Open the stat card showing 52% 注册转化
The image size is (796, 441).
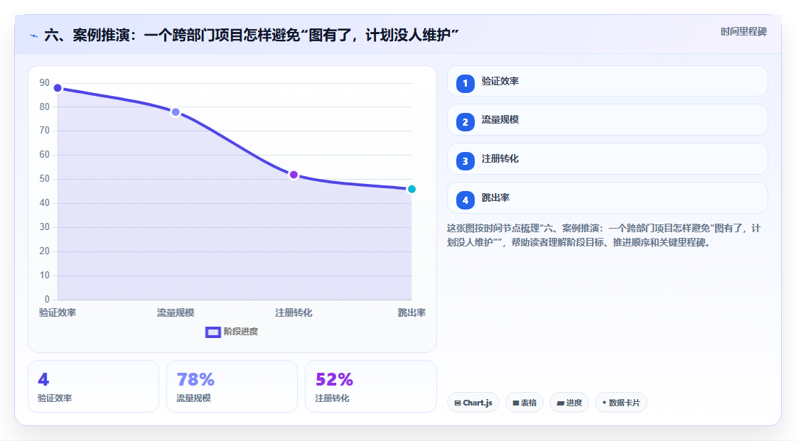[x=370, y=386]
